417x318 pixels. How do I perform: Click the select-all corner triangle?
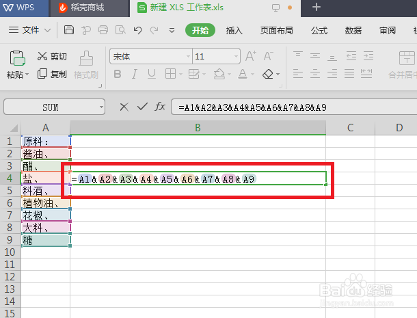13,128
